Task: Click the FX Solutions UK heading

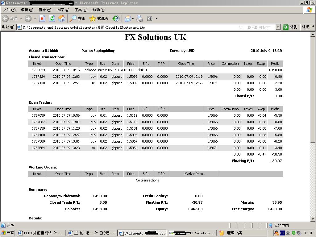Action: pos(156,37)
